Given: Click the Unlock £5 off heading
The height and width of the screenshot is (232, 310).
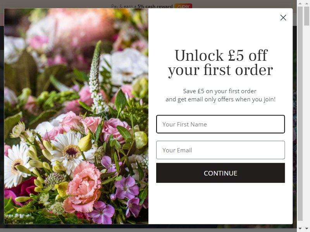Looking at the screenshot, I should click(x=220, y=63).
